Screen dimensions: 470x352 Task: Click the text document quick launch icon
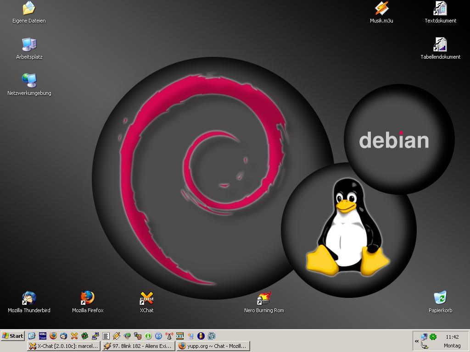click(x=106, y=336)
